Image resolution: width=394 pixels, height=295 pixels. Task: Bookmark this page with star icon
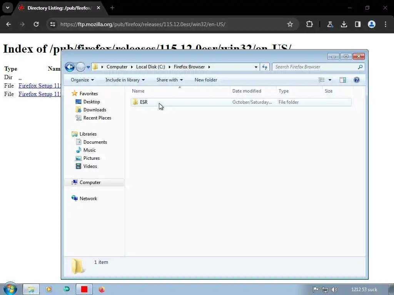click(290, 24)
